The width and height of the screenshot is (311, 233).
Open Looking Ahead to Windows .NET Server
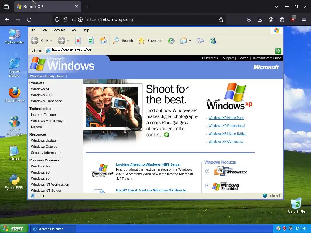click(x=148, y=164)
